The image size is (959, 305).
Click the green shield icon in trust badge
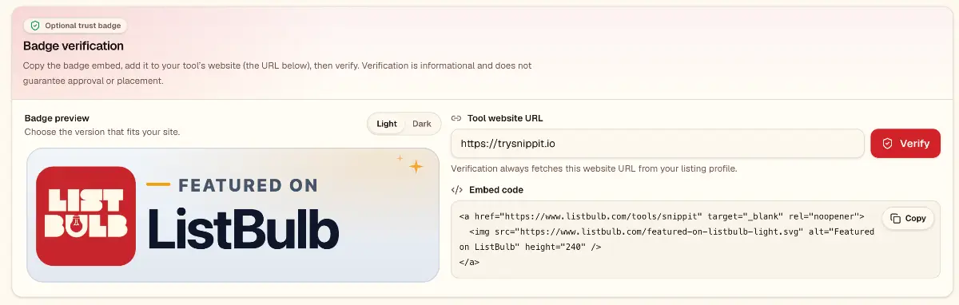click(35, 26)
